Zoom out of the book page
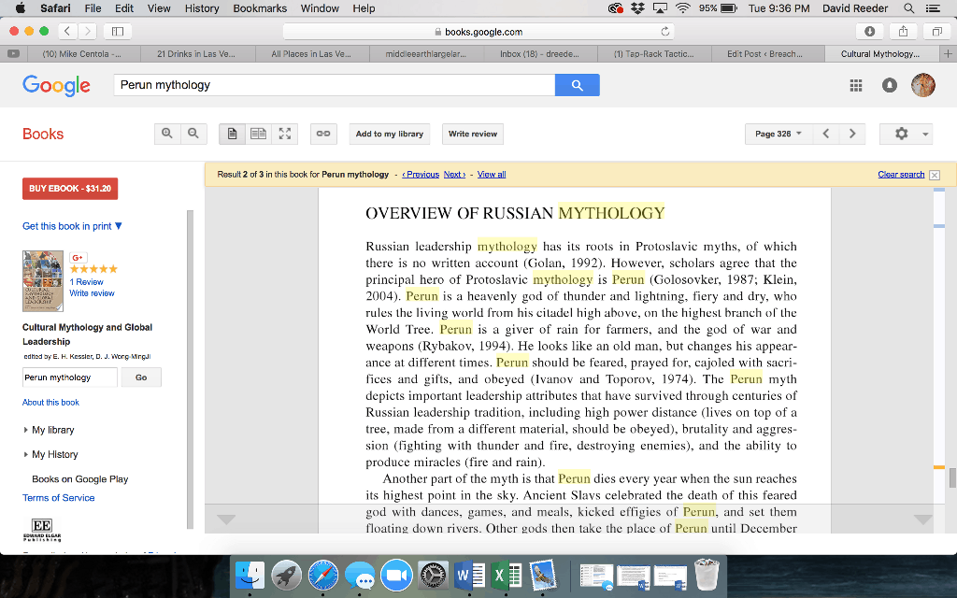This screenshot has width=957, height=598. click(x=193, y=134)
